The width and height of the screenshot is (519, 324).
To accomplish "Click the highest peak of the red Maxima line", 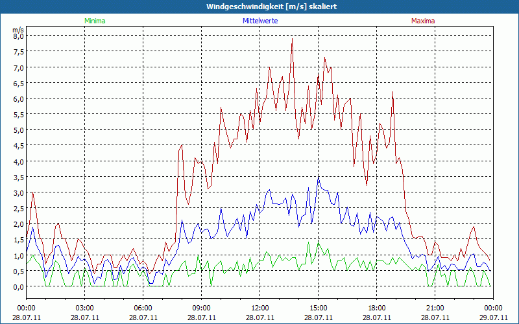I will point(293,39).
